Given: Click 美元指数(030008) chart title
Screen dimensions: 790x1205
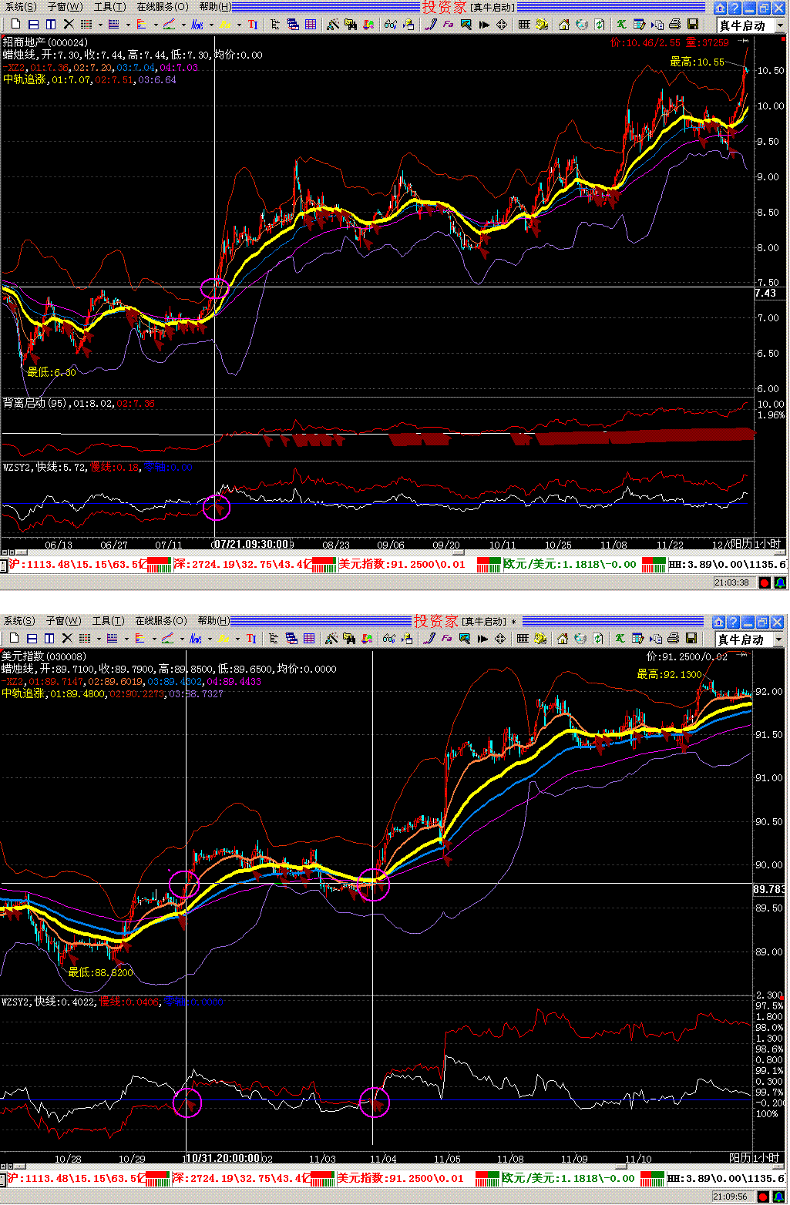Looking at the screenshot, I should [44, 656].
